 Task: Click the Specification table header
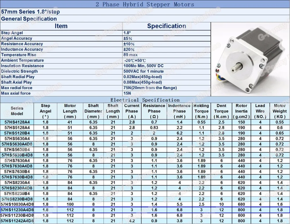(167, 26)
